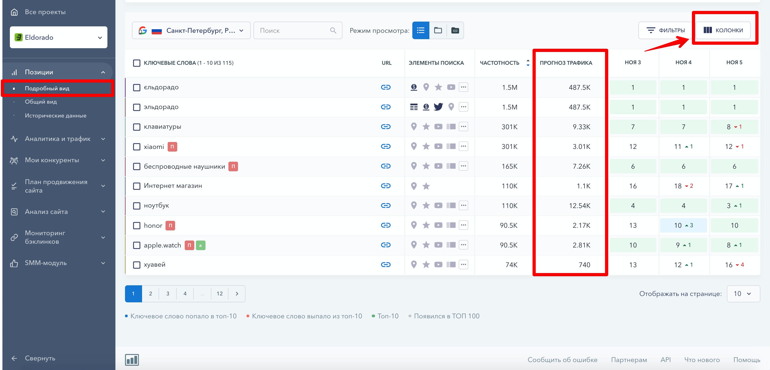Click the bar chart icon in footer
This screenshot has width=770, height=370.
coord(132,360)
